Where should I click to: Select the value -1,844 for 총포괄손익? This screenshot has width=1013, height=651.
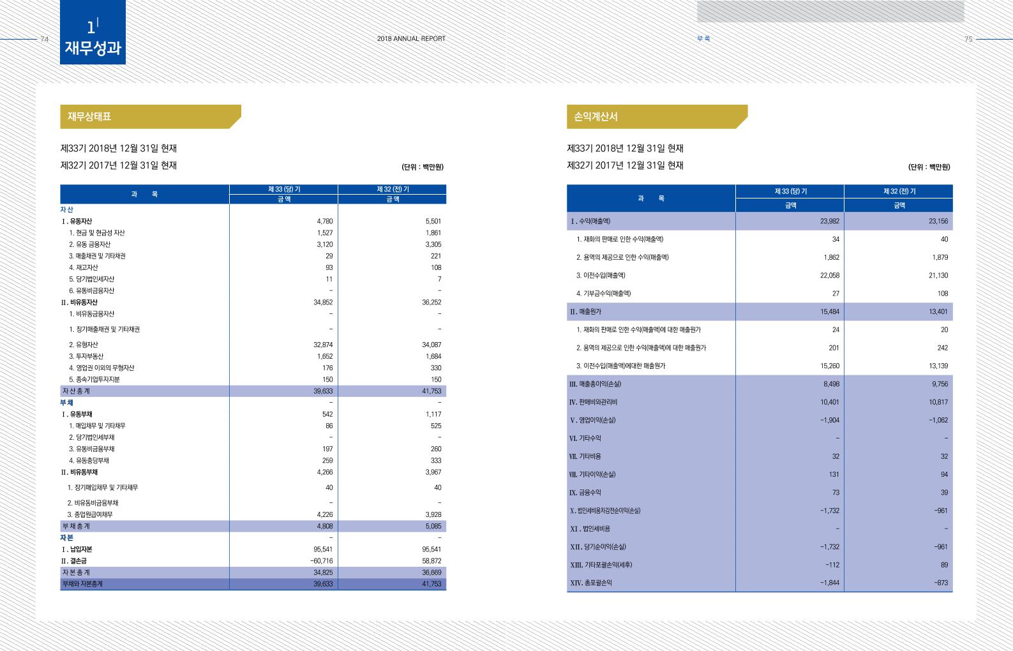(x=830, y=583)
